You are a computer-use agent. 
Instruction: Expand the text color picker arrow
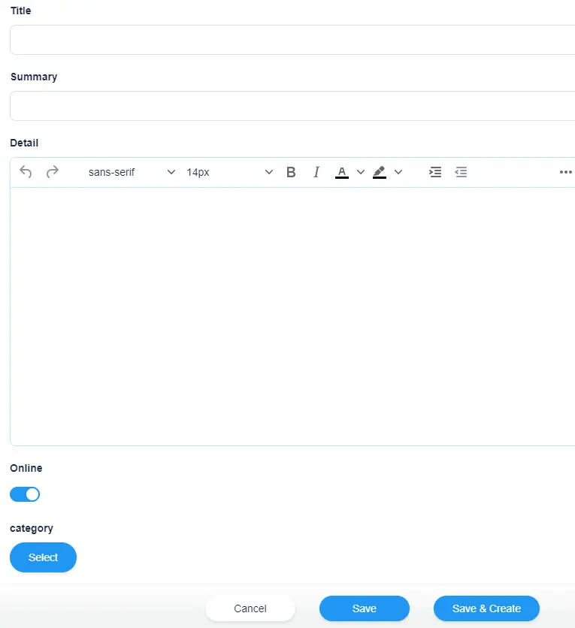361,172
